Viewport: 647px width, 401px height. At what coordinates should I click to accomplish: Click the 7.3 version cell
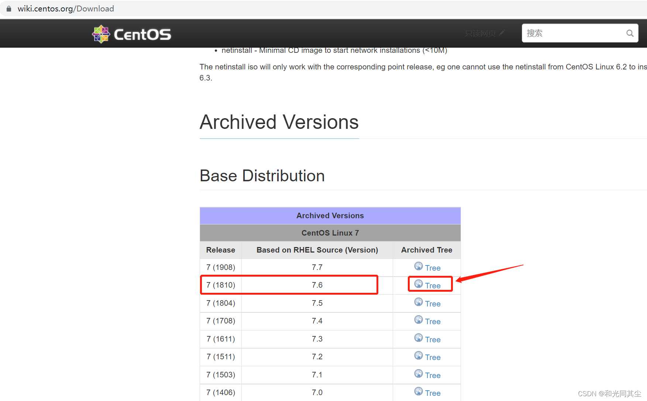click(x=317, y=339)
